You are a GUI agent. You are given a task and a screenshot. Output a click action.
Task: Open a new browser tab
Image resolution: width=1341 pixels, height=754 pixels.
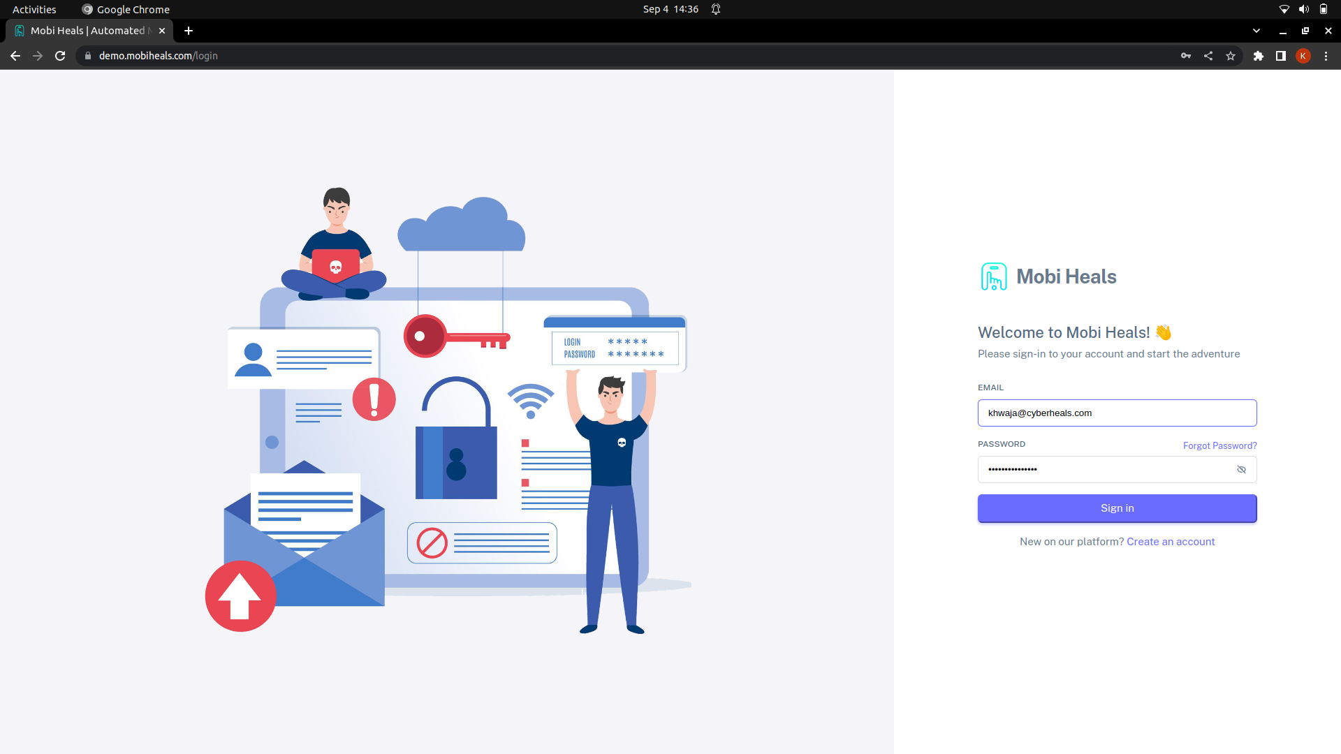tap(189, 31)
